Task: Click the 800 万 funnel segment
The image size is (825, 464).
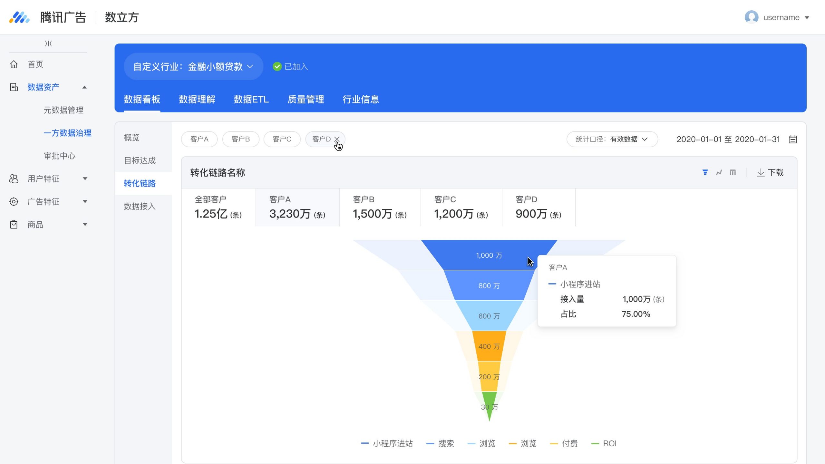Action: 489,285
